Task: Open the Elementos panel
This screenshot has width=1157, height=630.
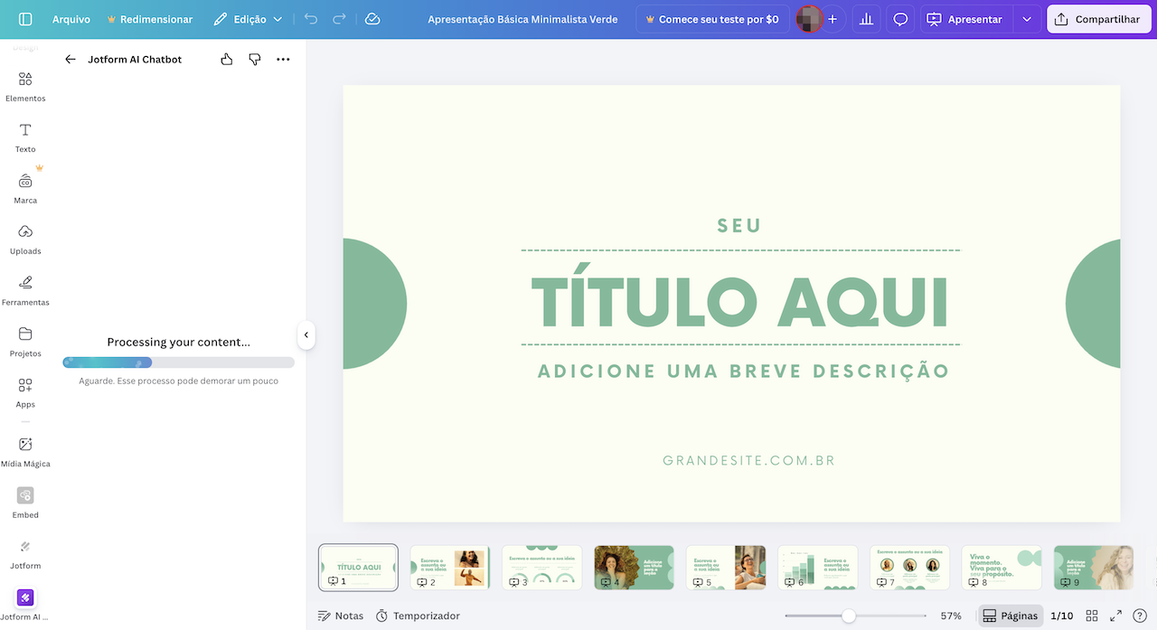Action: [x=24, y=86]
